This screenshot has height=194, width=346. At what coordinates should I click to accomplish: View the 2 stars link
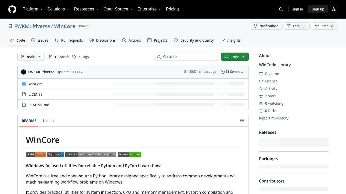(x=268, y=96)
